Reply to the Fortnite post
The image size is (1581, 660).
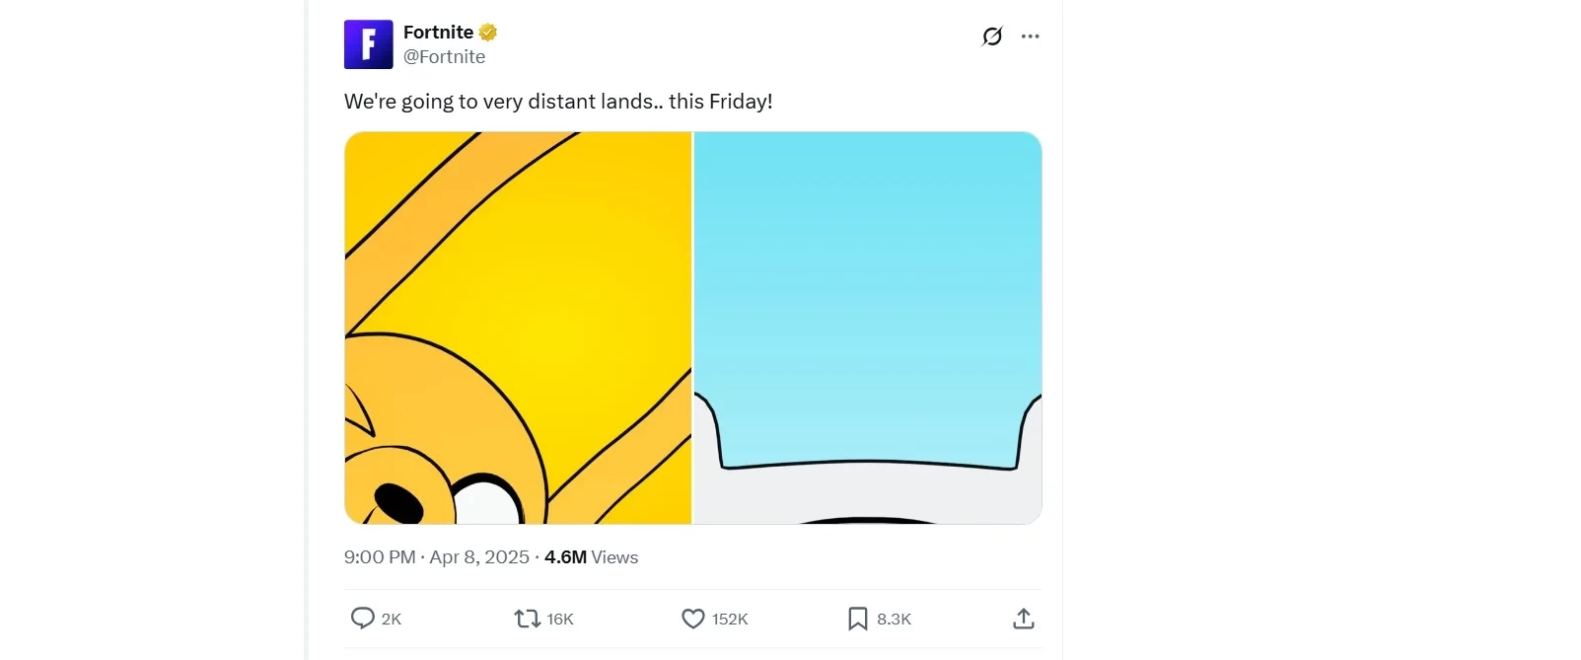(x=363, y=619)
